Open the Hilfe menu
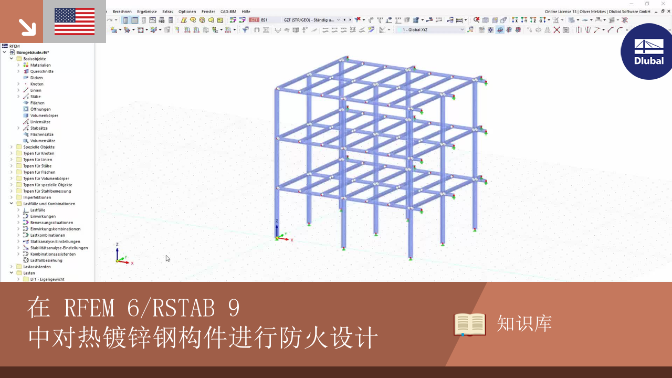672x378 pixels. click(246, 12)
